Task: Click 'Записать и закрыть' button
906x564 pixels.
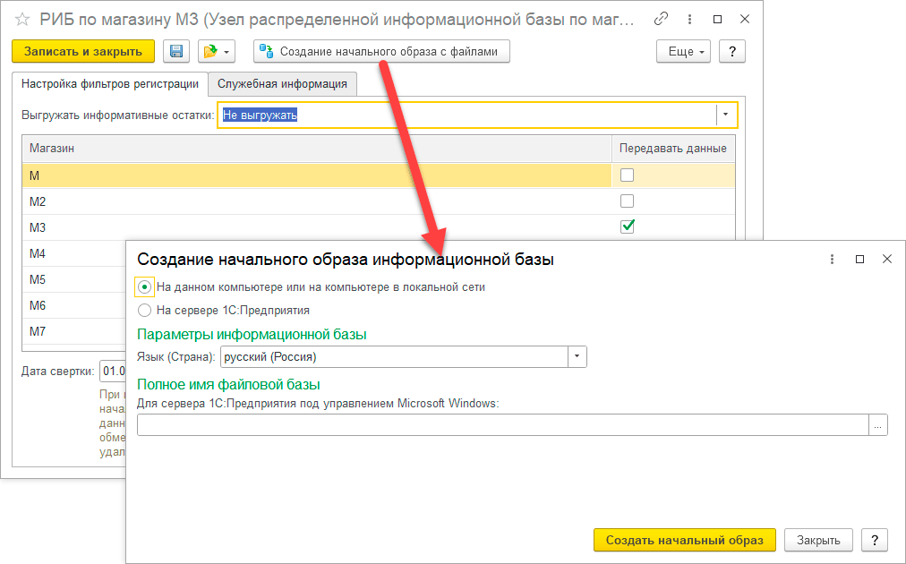Action: click(83, 52)
